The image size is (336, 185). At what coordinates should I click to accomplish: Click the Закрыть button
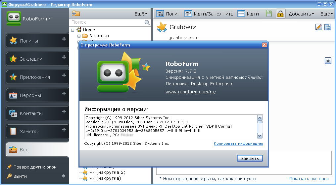tap(250, 158)
